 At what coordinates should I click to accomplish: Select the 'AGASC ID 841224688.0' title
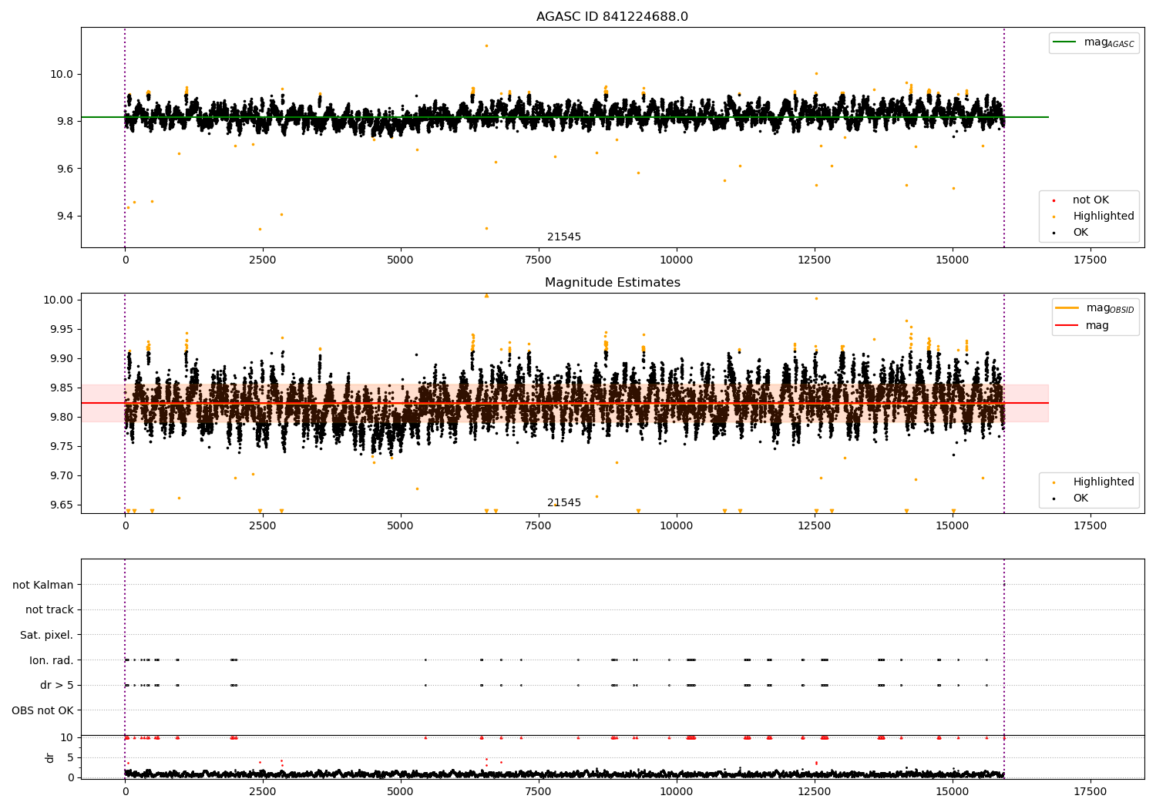(612, 17)
